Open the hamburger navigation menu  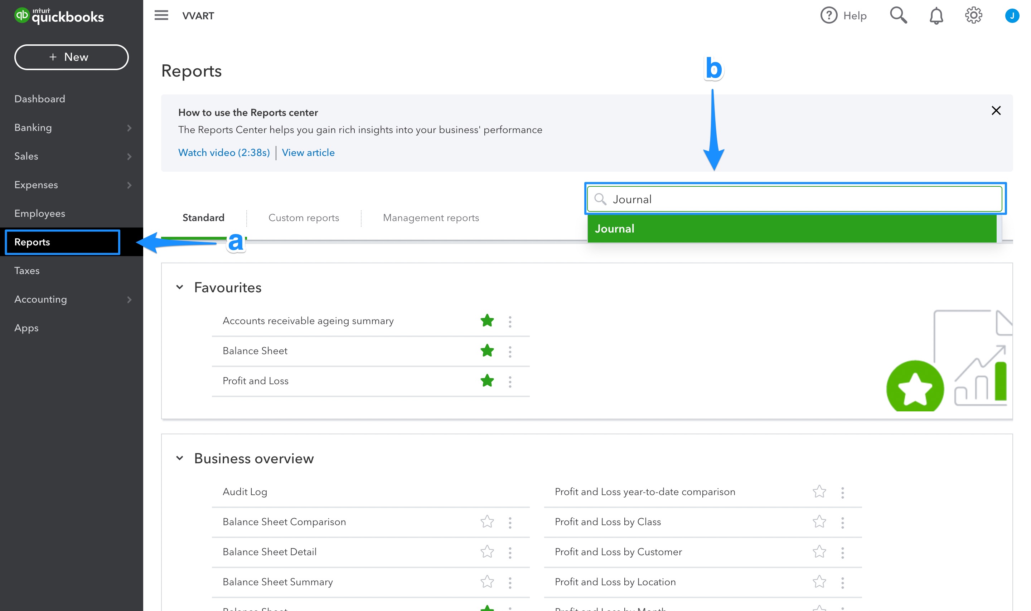point(161,15)
